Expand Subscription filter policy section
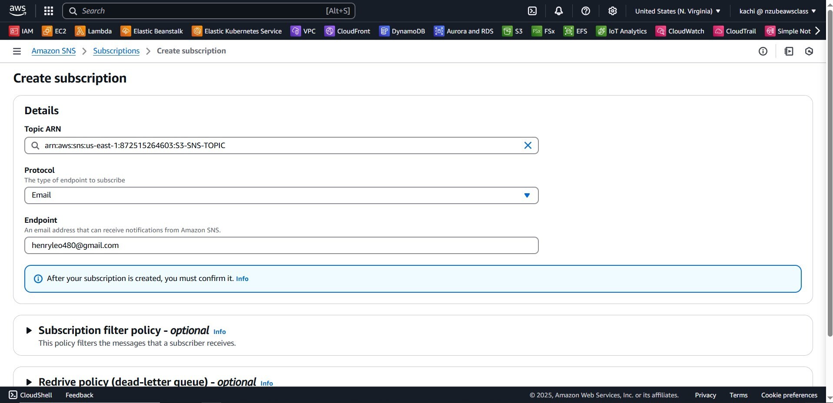 coord(29,330)
